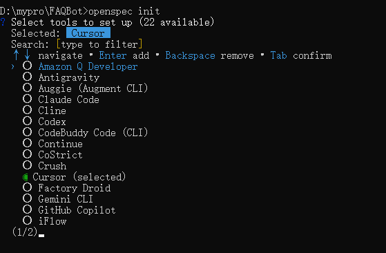This screenshot has width=386, height=253.
Task: Select the iFlow circle icon
Action: (27, 221)
